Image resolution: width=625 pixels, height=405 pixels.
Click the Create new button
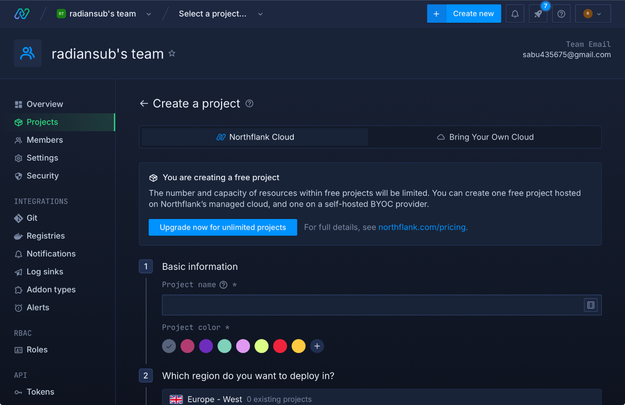473,14
